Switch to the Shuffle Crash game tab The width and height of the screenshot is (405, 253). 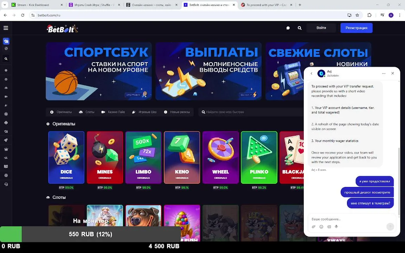pyautogui.click(x=95, y=5)
